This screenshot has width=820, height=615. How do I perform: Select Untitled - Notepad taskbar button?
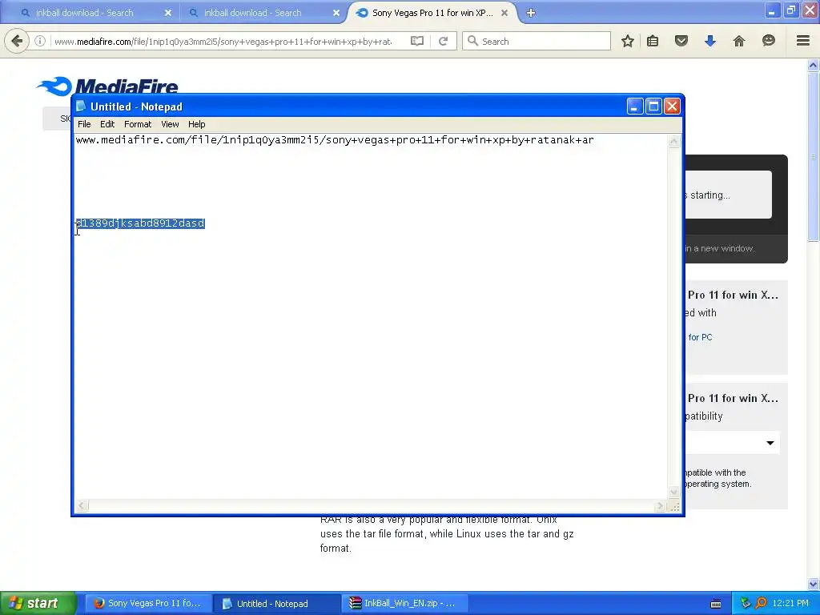(x=277, y=603)
